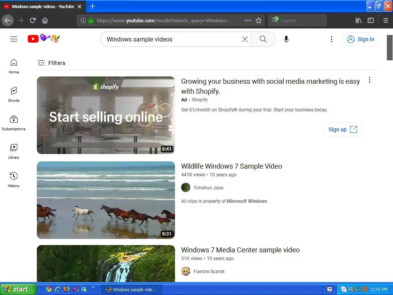This screenshot has height=295, width=393.
Task: Open Wildlife Windows 7 Sample Video title
Action: click(x=231, y=166)
